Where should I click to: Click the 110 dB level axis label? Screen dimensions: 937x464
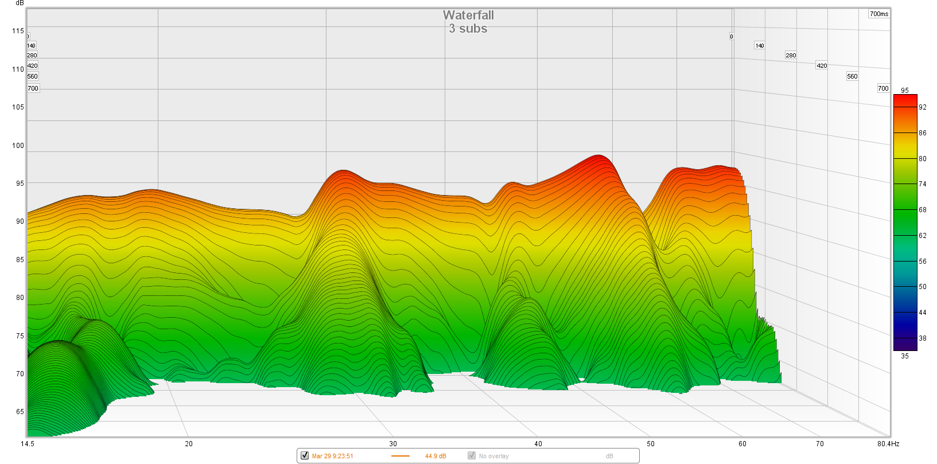pos(18,69)
